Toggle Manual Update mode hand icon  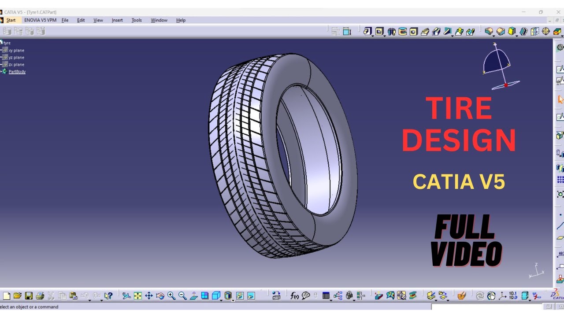click(x=491, y=296)
